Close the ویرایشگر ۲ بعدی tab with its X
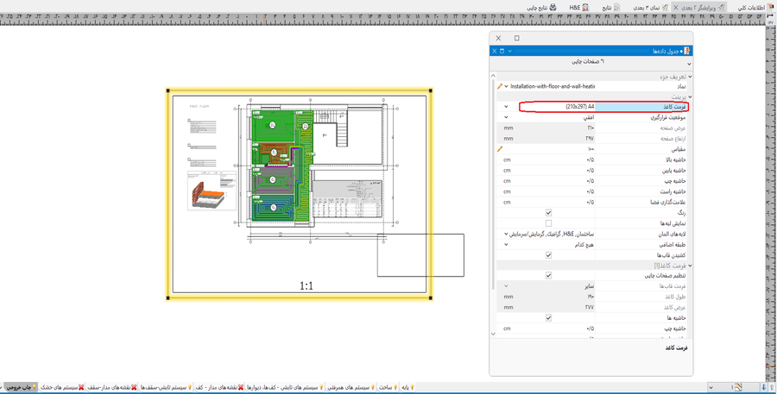This screenshot has height=394, width=777. 676,7
